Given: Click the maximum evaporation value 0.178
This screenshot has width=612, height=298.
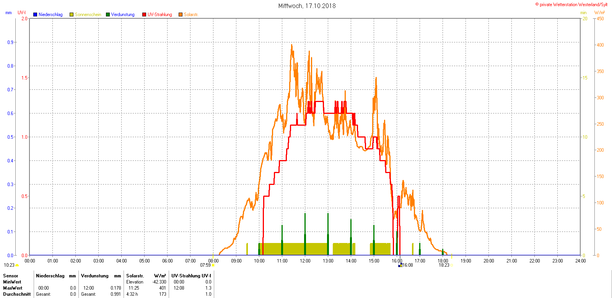Looking at the screenshot, I should coord(116,288).
